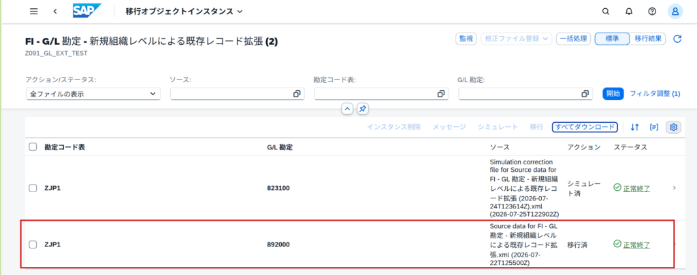Open value help for 勘定コード表 field
697x275 pixels.
click(x=440, y=94)
